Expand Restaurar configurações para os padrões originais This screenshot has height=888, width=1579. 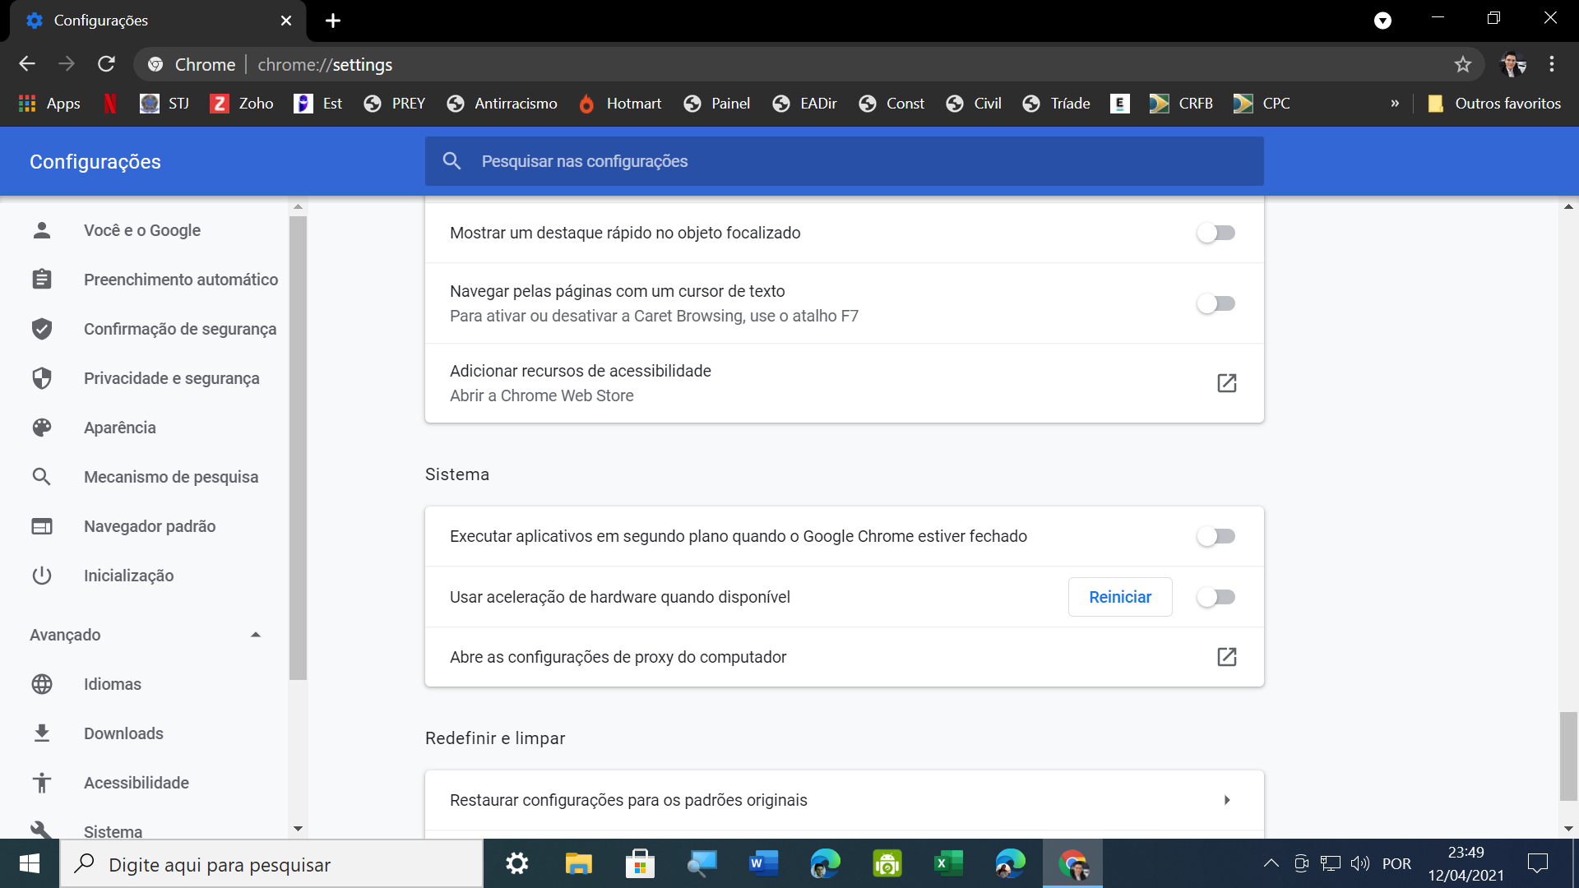(x=844, y=800)
